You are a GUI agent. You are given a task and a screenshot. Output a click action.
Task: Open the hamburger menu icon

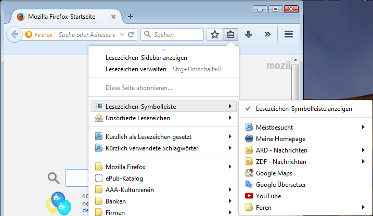tap(289, 35)
